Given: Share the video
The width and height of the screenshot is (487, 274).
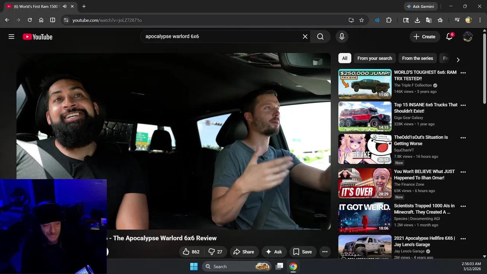Looking at the screenshot, I should [243, 252].
